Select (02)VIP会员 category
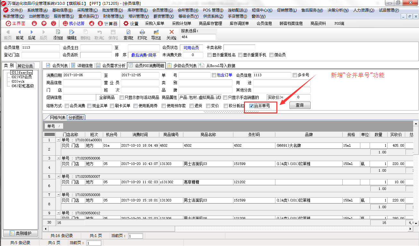 point(22,77)
